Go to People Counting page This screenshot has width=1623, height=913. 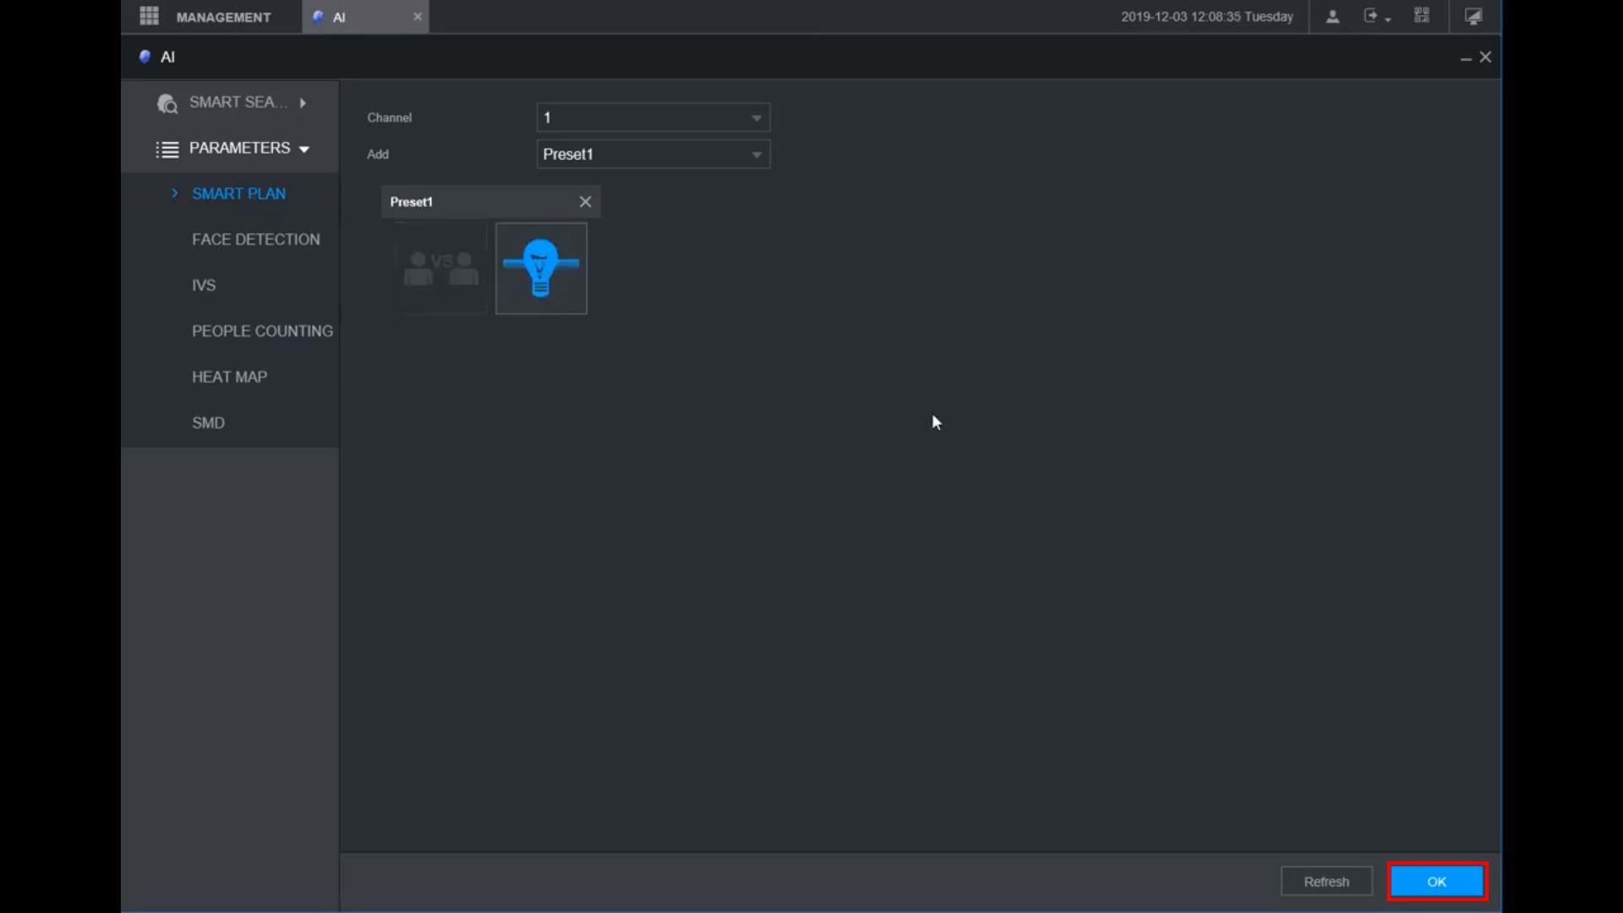click(x=262, y=331)
